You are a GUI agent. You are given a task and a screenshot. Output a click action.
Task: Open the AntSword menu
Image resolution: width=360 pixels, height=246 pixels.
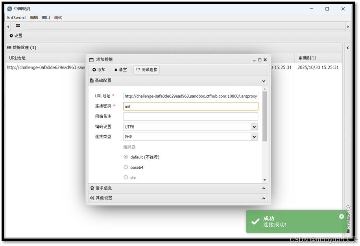16,18
